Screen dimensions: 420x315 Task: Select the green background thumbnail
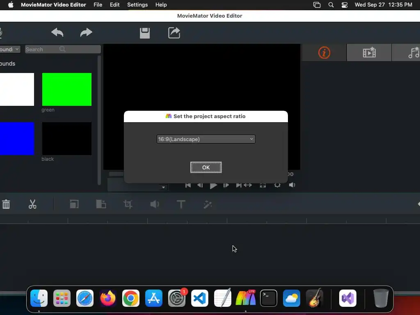click(x=67, y=89)
